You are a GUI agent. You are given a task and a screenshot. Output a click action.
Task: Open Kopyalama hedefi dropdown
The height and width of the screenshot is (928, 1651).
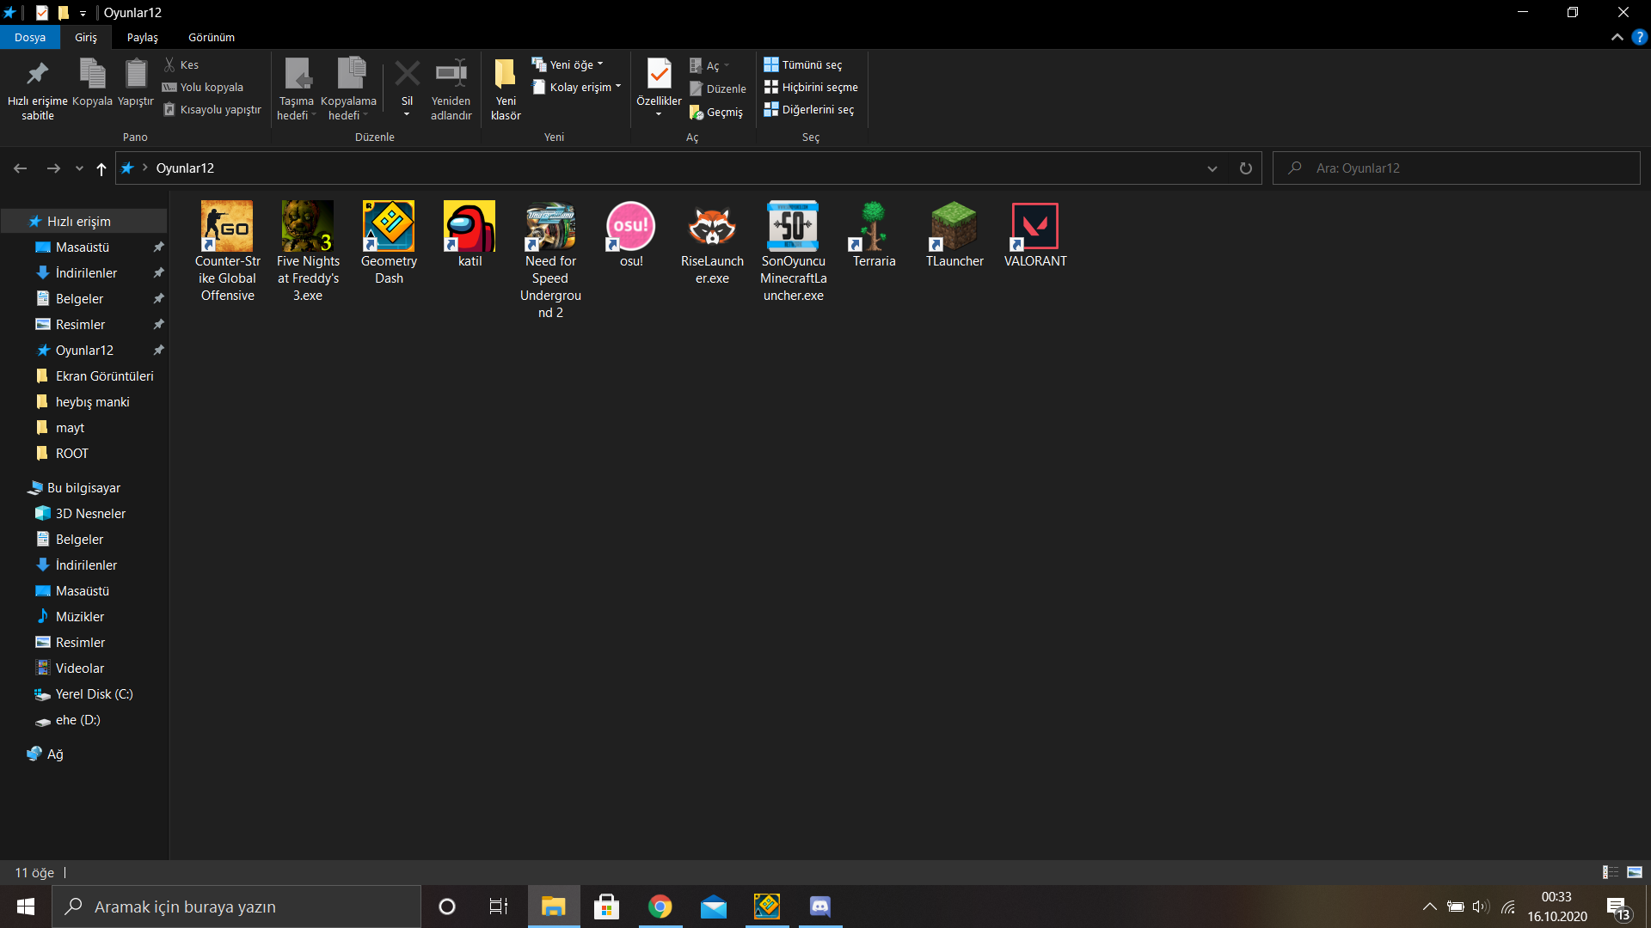[348, 90]
